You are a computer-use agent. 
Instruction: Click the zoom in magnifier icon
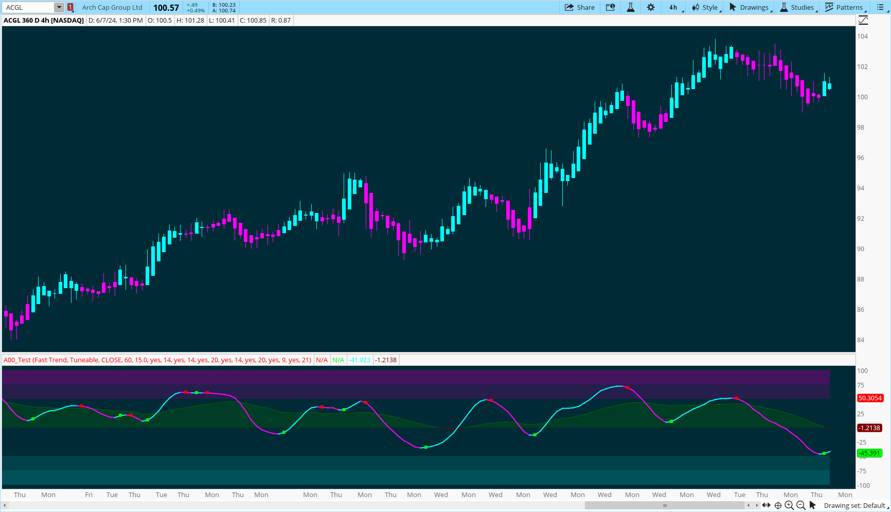point(789,505)
